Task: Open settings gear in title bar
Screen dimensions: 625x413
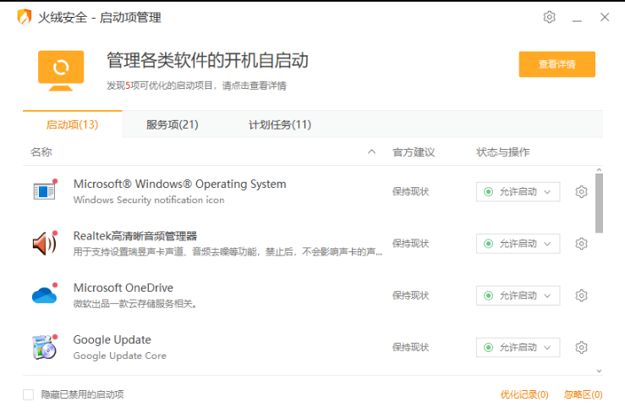Action: coord(549,17)
